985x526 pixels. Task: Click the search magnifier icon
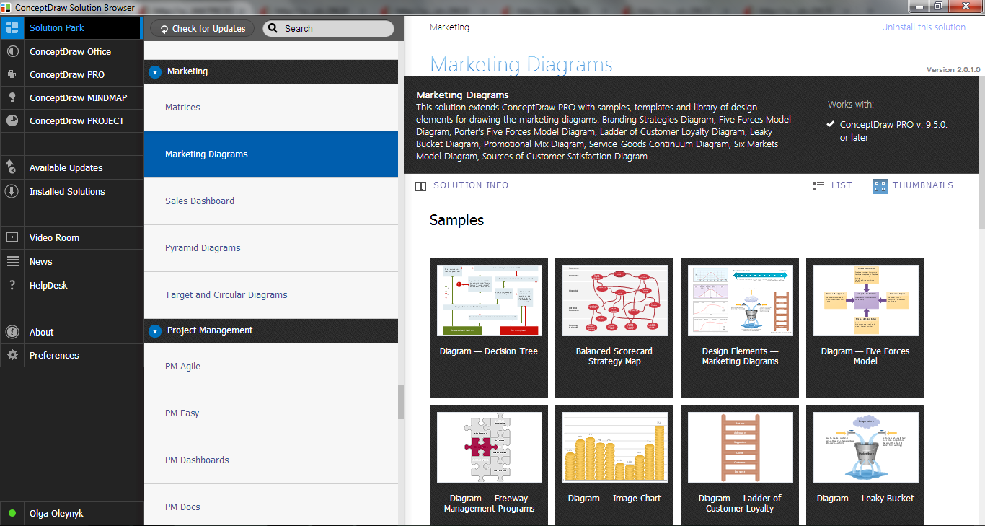coord(273,29)
